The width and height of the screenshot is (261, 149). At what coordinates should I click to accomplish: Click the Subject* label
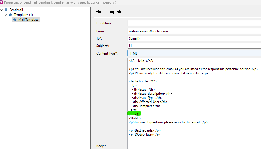point(103,46)
